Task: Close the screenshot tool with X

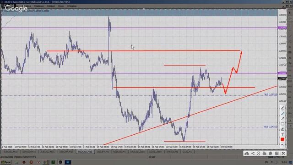Action: coord(283,154)
